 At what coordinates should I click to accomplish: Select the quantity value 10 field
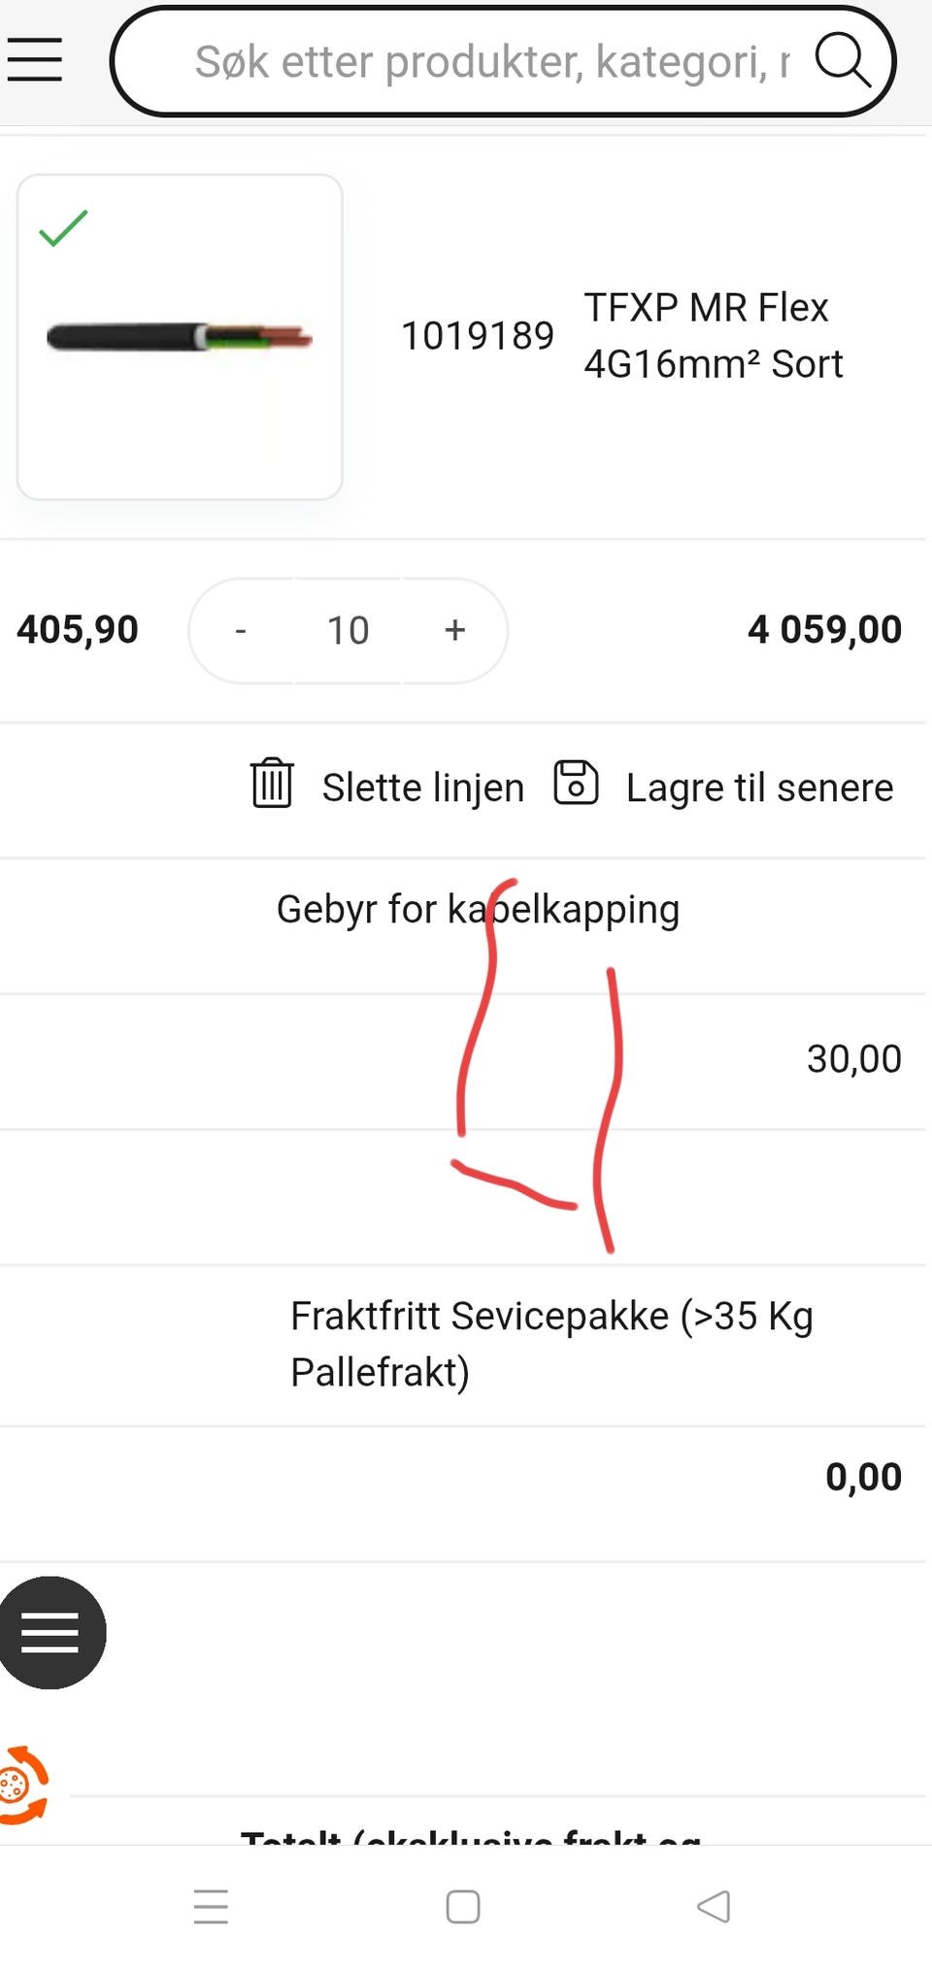(347, 630)
